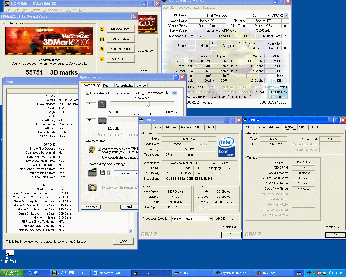346x277 pixels.
Task: Open the performance 3D dropdown
Action: (175, 93)
